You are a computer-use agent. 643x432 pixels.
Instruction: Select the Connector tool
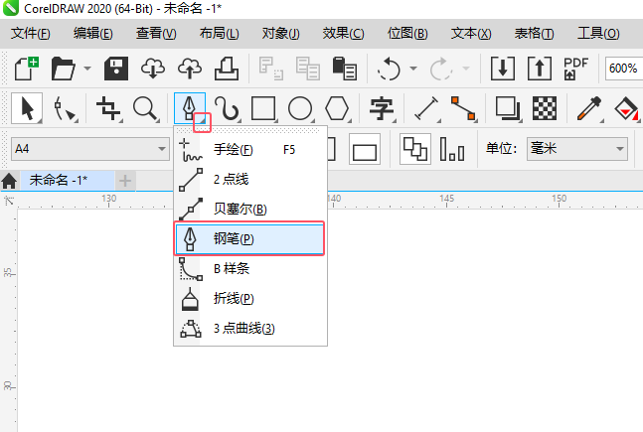point(463,108)
